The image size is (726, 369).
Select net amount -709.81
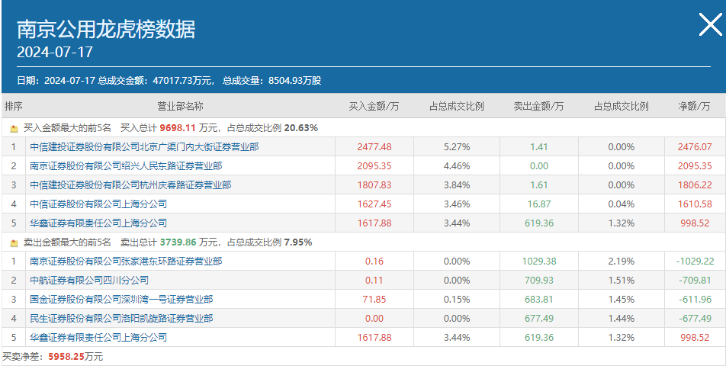[695, 280]
